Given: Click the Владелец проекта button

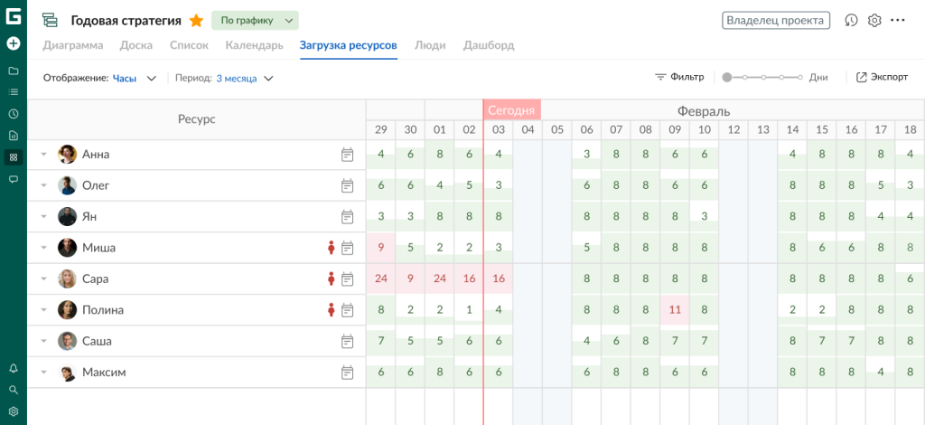Looking at the screenshot, I should pos(776,20).
